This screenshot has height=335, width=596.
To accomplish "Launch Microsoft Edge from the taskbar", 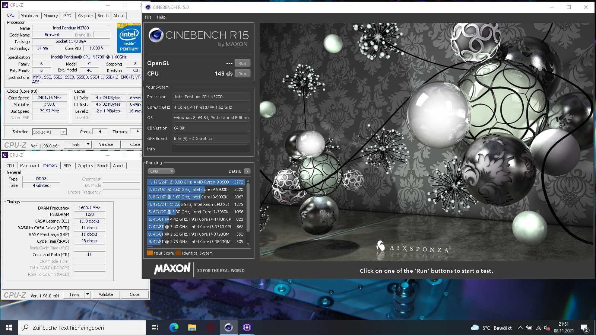I will pyautogui.click(x=174, y=328).
